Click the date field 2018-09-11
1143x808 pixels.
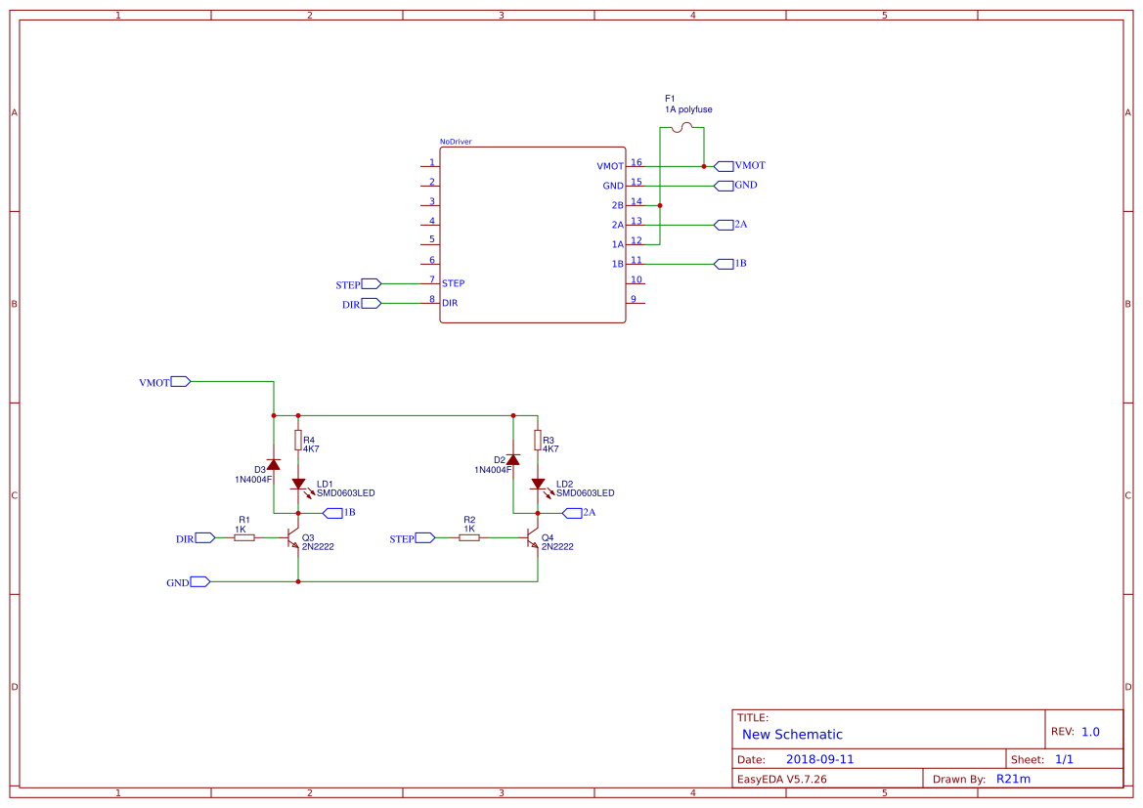click(819, 759)
